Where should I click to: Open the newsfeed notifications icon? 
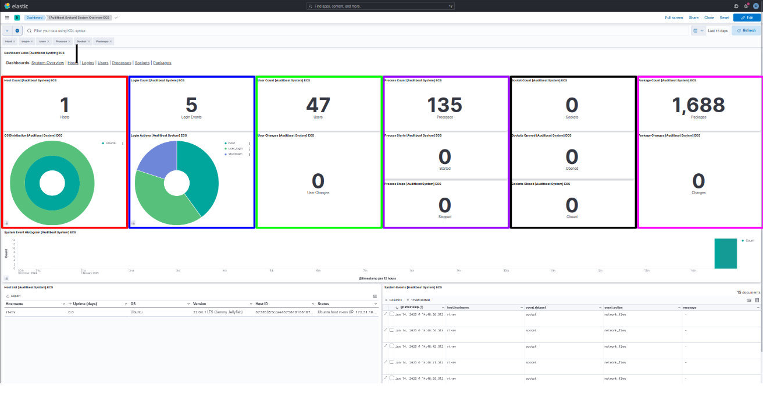pos(746,6)
